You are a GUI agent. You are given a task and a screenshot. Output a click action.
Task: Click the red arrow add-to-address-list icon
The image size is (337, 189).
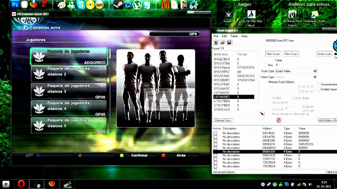(262, 114)
